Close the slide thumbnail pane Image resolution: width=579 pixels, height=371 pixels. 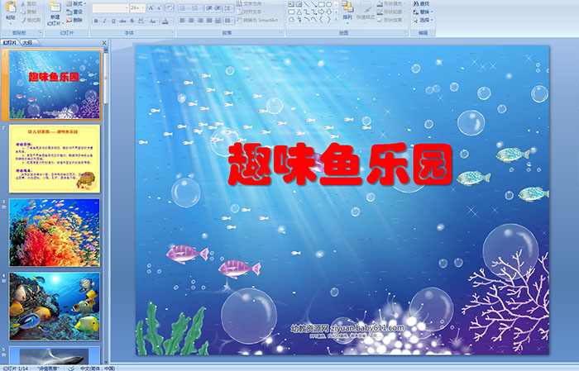(104, 43)
